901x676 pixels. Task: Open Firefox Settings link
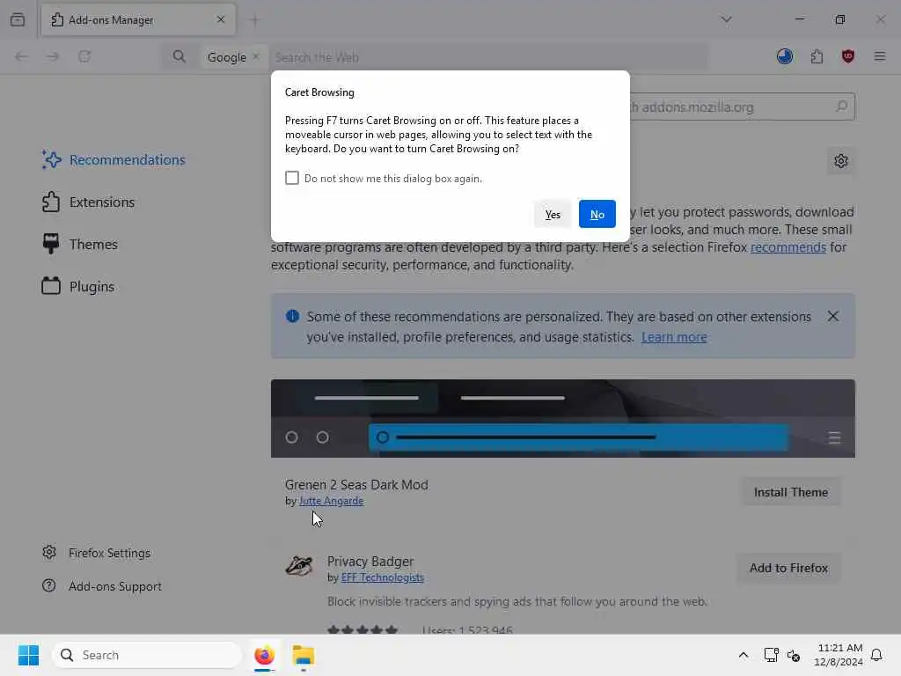pyautogui.click(x=109, y=553)
